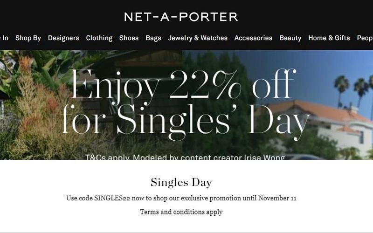Image resolution: width=373 pixels, height=233 pixels.
Task: Click the palm trees in banner photo
Action: [x=353, y=89]
